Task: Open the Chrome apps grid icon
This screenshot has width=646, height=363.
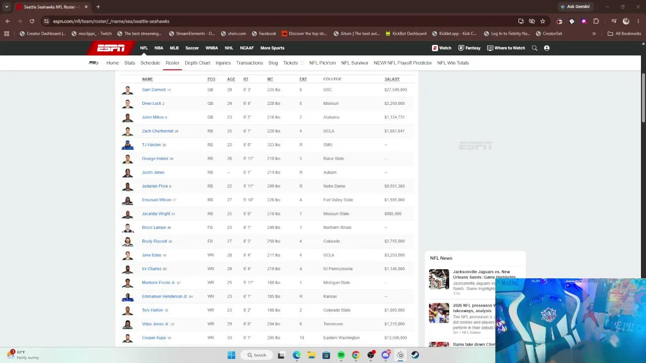Action: coord(7,34)
